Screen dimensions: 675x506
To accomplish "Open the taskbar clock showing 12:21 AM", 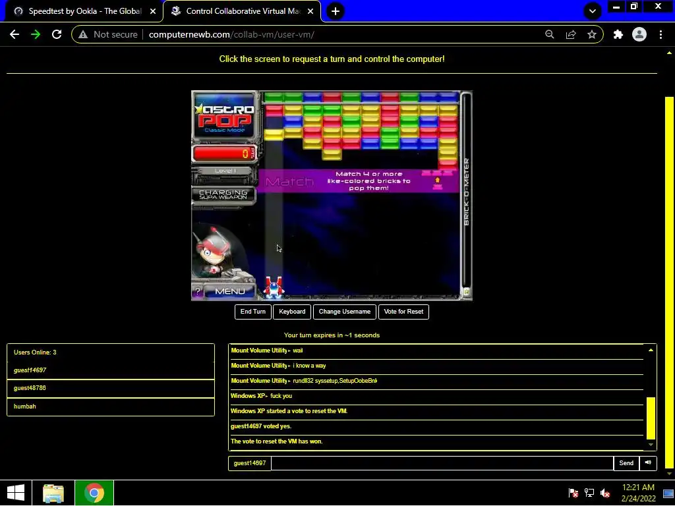I will click(638, 493).
